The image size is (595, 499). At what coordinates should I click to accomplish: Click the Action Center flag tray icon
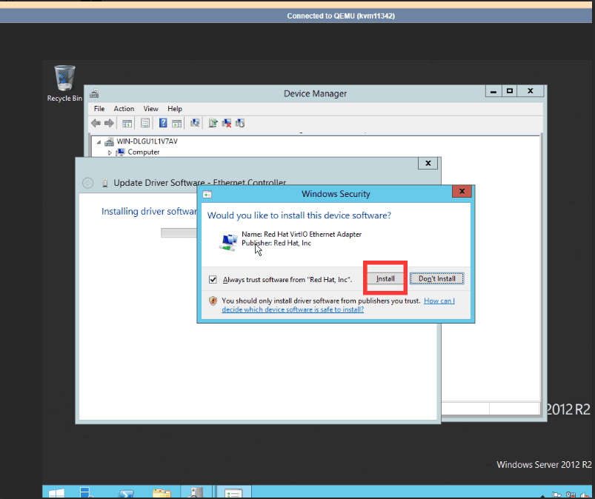(556, 495)
